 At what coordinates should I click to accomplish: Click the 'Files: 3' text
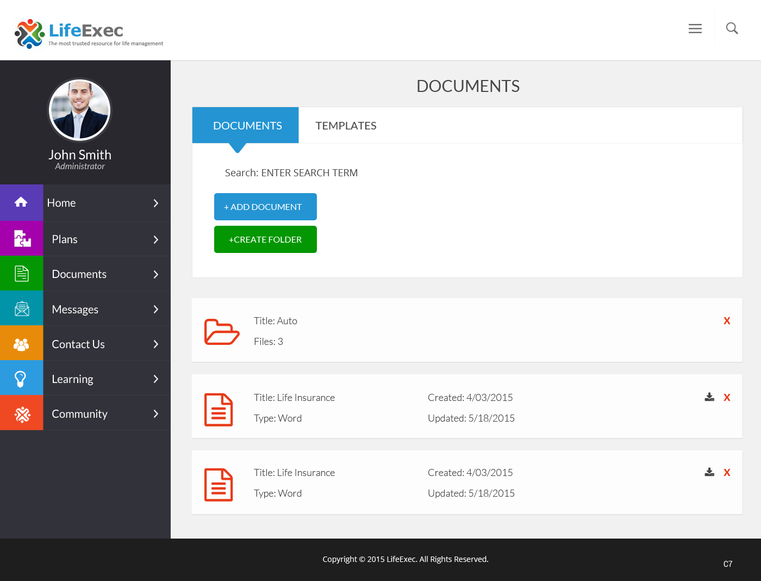(x=269, y=342)
